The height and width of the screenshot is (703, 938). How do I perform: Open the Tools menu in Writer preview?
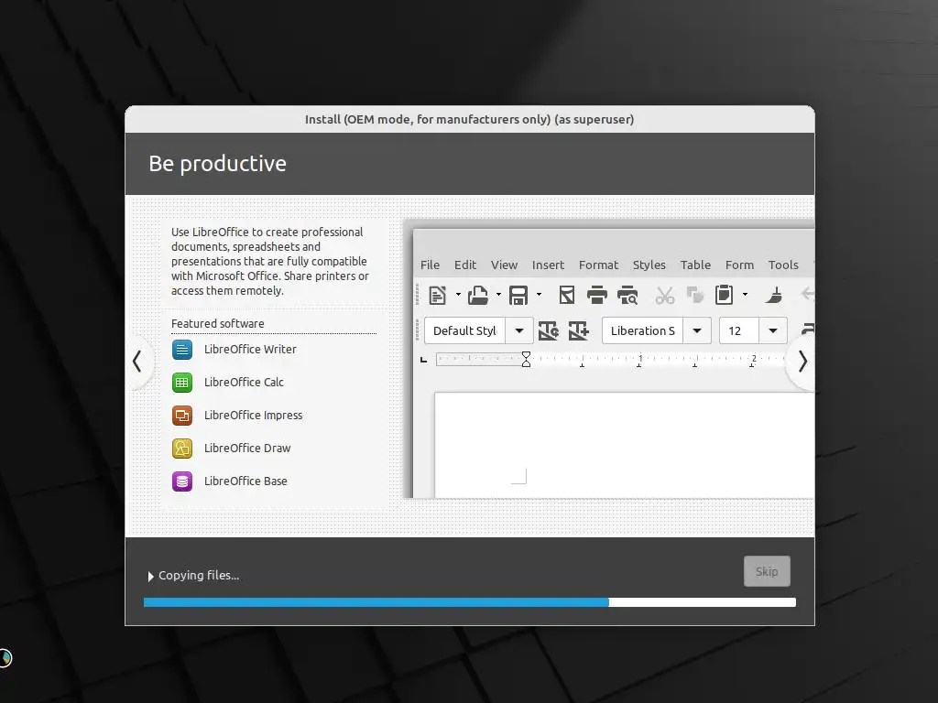click(783, 265)
